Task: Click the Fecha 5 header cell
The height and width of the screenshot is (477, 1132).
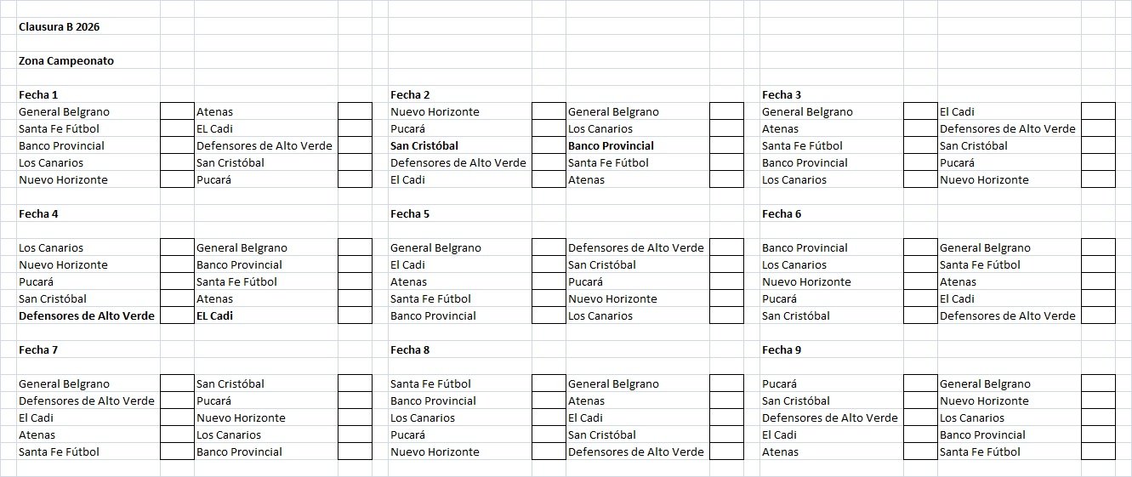Action: coord(460,213)
